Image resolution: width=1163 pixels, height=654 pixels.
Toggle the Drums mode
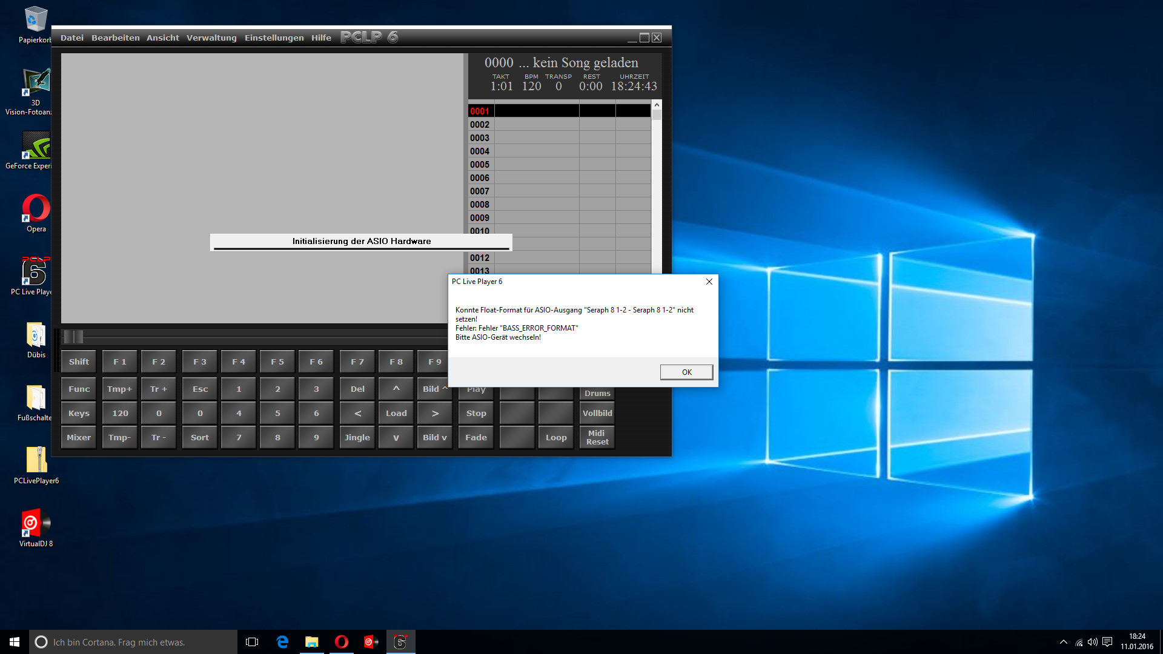point(597,393)
